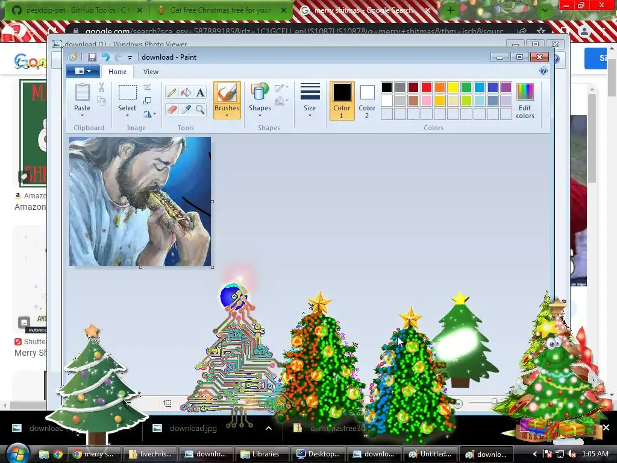Click the Windows Start orb
The image size is (617, 463).
click(17, 453)
